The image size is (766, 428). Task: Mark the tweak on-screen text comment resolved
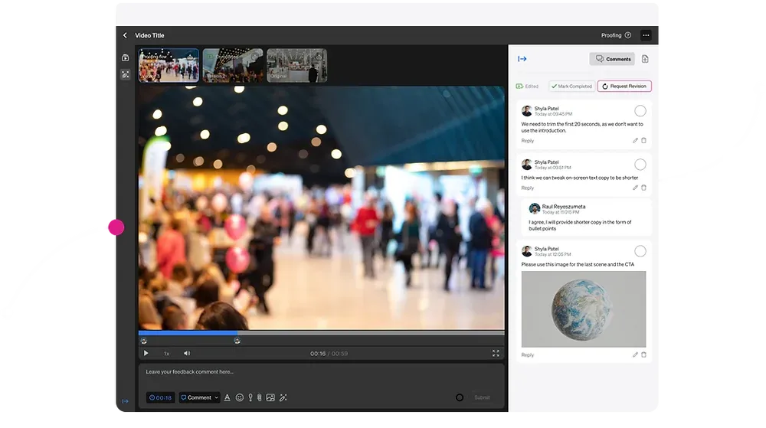point(640,165)
